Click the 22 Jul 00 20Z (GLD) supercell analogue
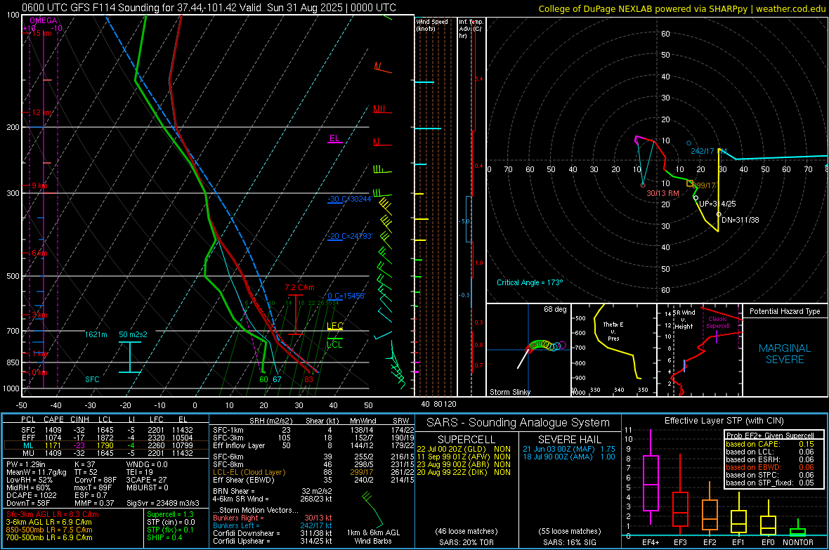The width and height of the screenshot is (829, 550). 464,449
